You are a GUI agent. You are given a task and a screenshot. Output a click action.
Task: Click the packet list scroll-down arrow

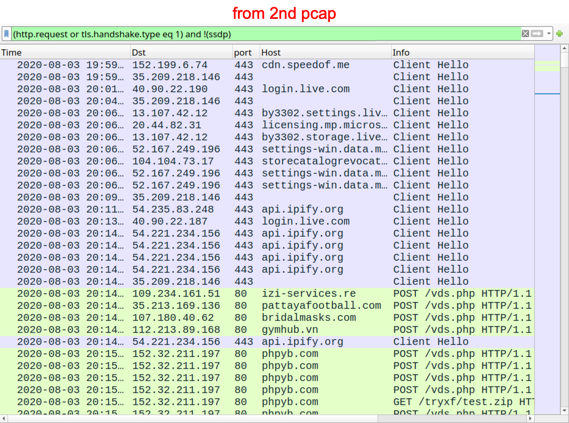564,410
